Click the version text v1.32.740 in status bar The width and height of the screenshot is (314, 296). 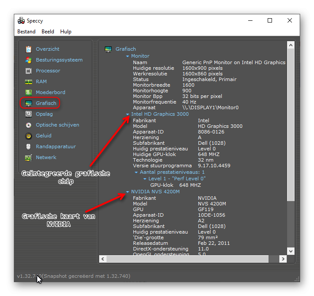(29, 276)
